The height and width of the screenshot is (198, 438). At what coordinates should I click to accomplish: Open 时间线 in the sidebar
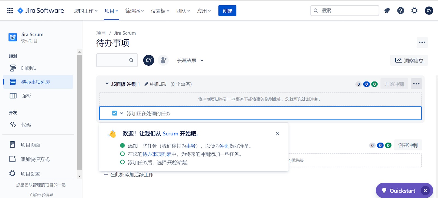[28, 68]
